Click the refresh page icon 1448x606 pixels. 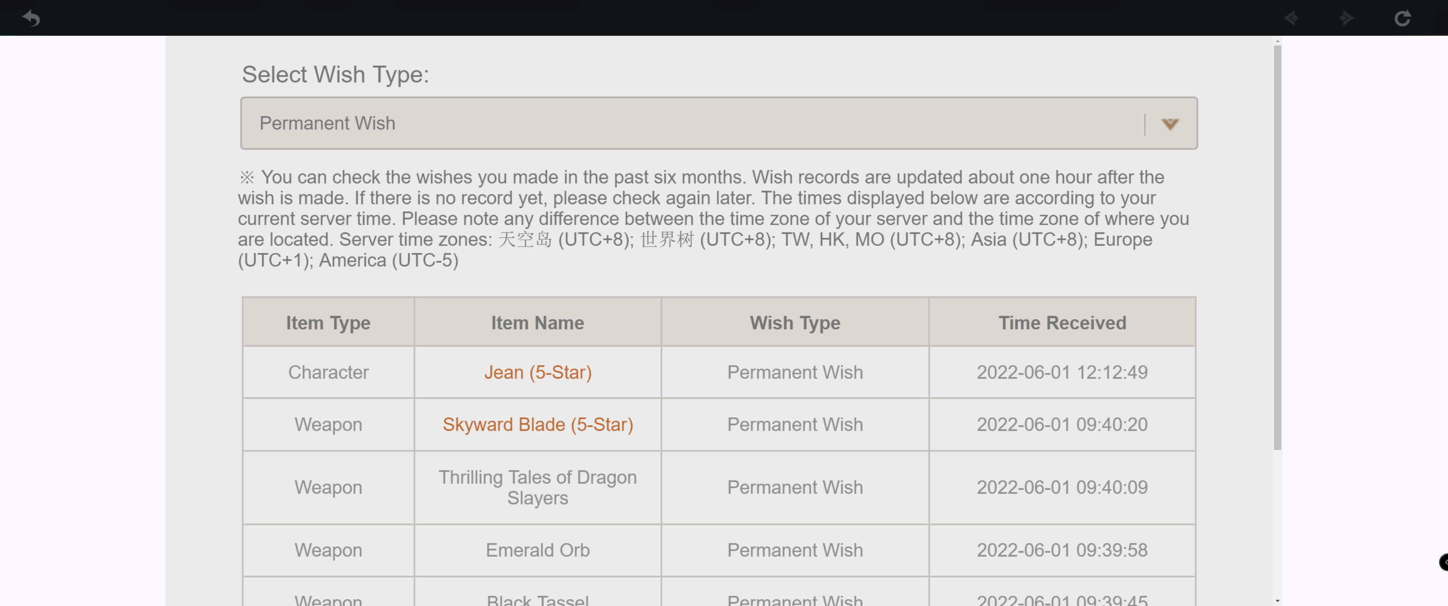click(1403, 19)
